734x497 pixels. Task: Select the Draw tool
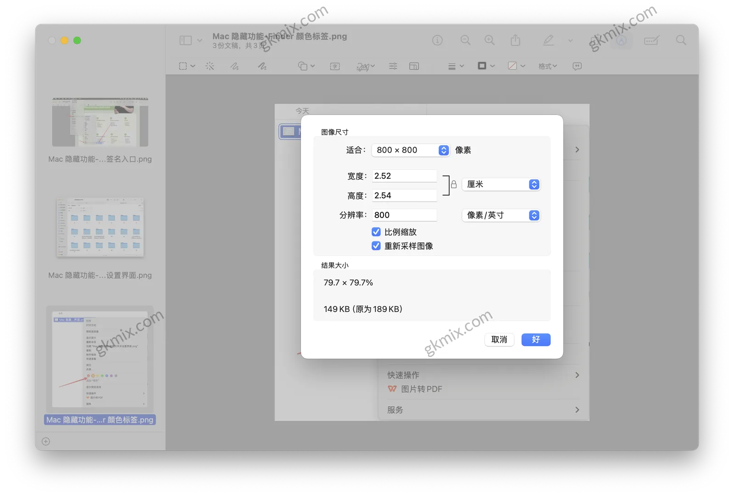(262, 66)
